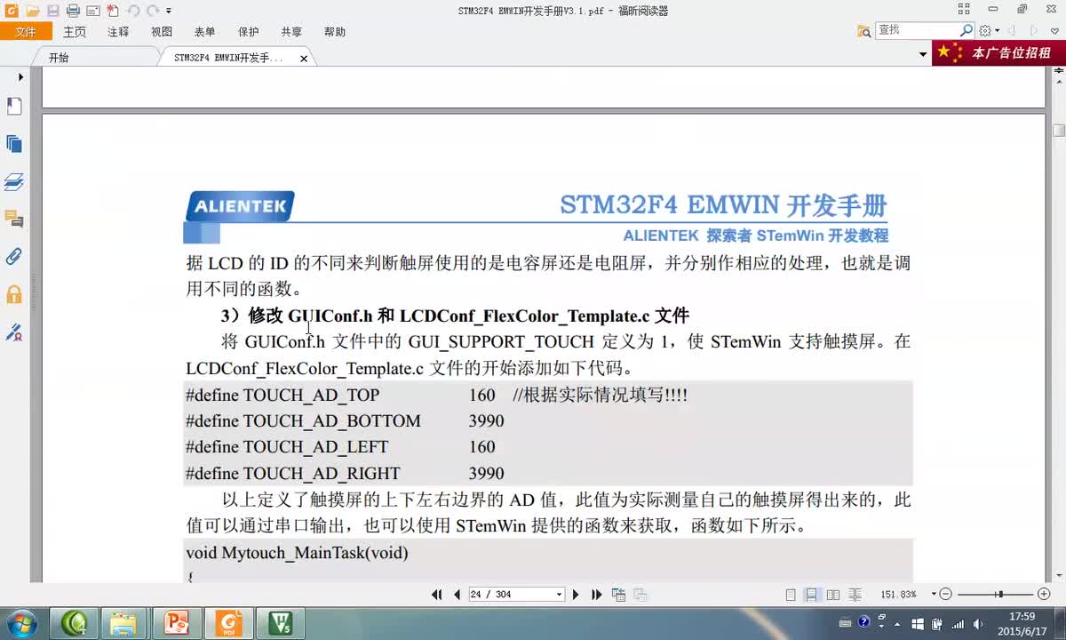Select the 视图 ribbon tab
1066x640 pixels.
coord(162,32)
